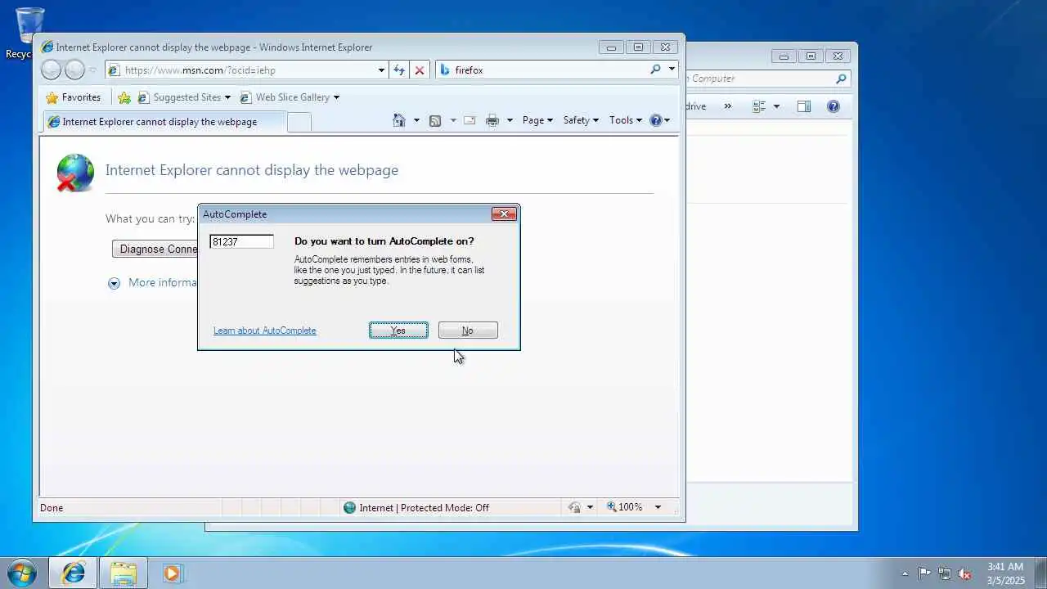
Task: Expand the Print options dropdown arrow
Action: (510, 120)
